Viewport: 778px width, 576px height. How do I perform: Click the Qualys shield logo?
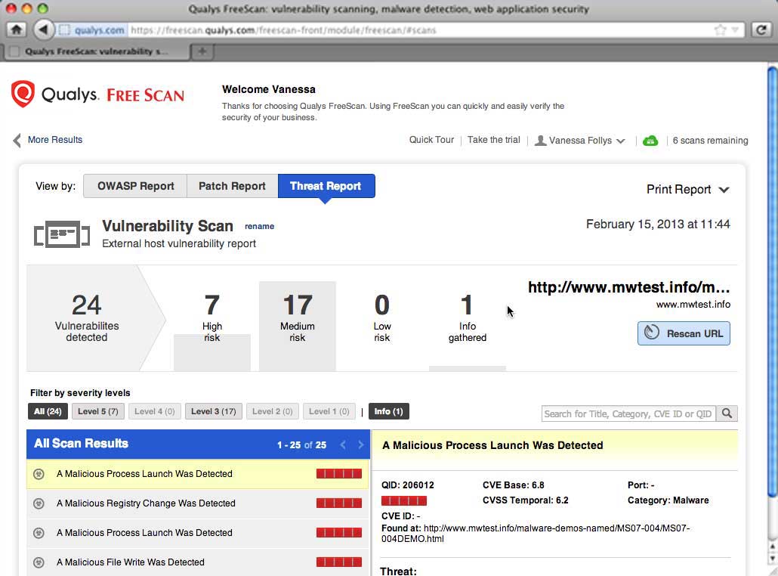tap(23, 93)
